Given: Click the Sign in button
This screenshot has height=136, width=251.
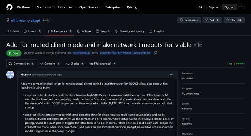Looking at the screenshot, I should 213,7.
